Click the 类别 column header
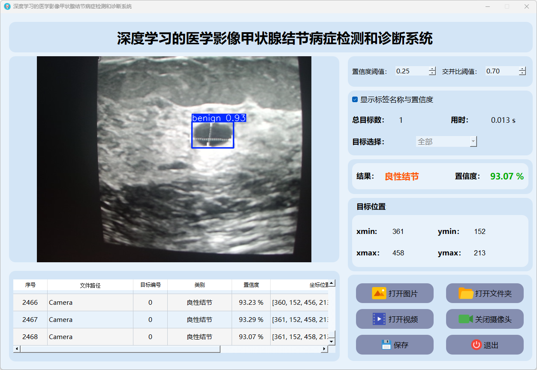The height and width of the screenshot is (370, 537). tap(199, 285)
